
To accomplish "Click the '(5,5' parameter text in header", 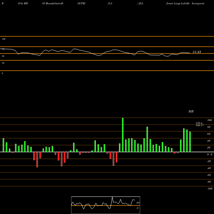I will (x=110, y=3).
